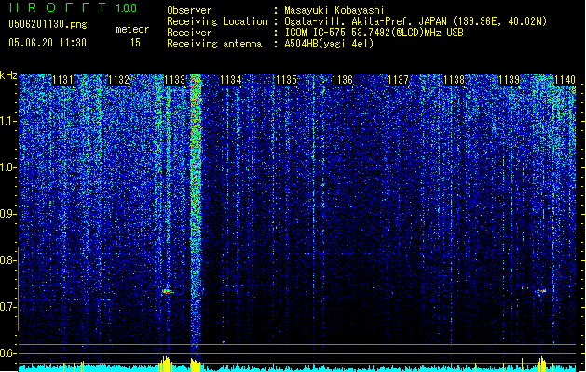Screen dimensions: 586x372
Task: Click the Receiver label
Action: point(189,33)
